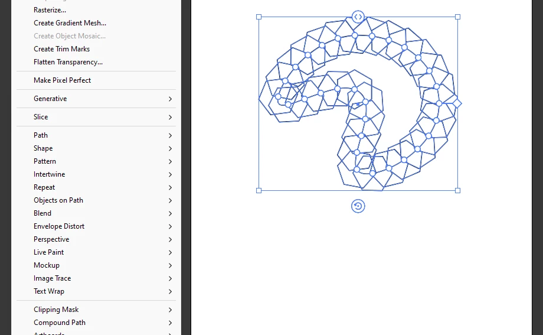Open the Shape submenu
This screenshot has width=543, height=335.
pos(96,148)
